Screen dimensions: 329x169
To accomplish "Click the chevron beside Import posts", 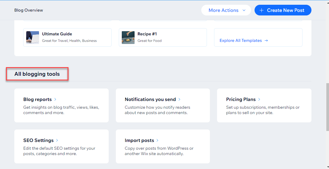I will coord(158,140).
